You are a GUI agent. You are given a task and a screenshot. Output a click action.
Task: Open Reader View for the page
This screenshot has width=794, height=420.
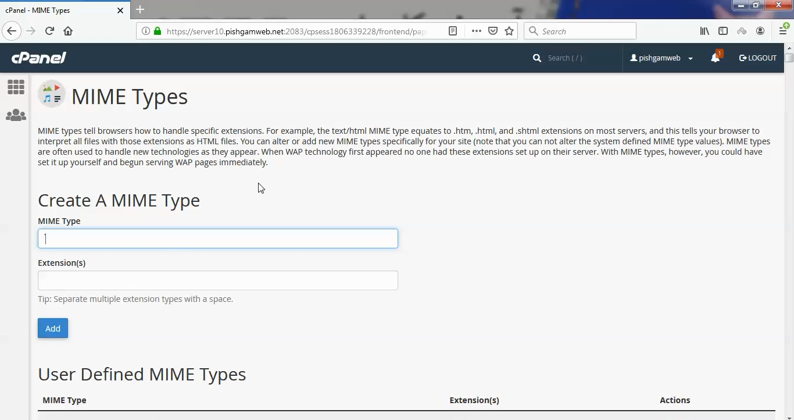point(453,31)
